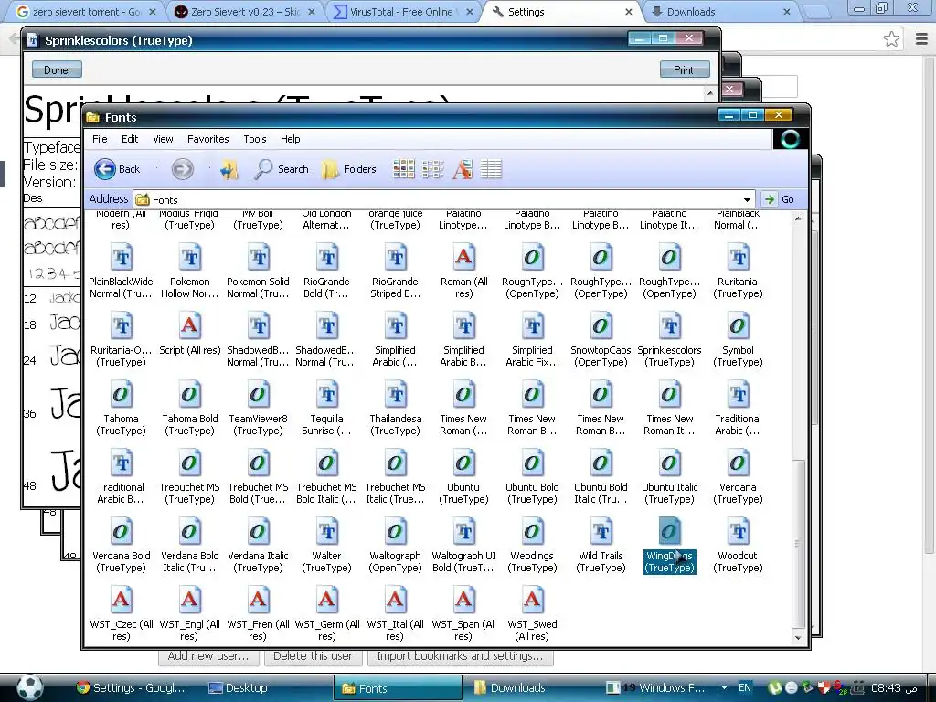Open Desktop item in taskbar
This screenshot has height=702, width=936.
coord(239,687)
